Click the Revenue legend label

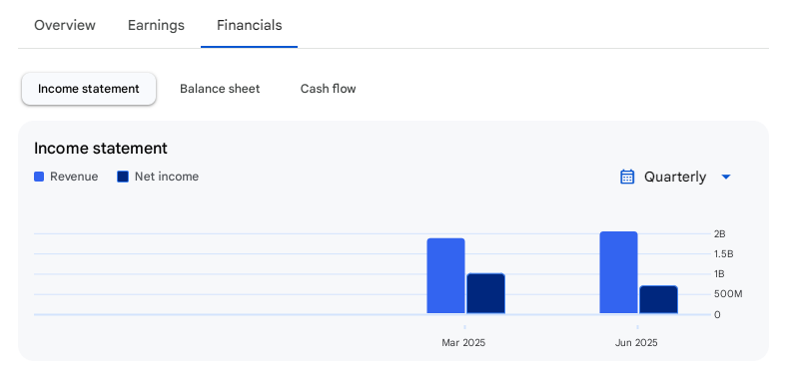74,177
